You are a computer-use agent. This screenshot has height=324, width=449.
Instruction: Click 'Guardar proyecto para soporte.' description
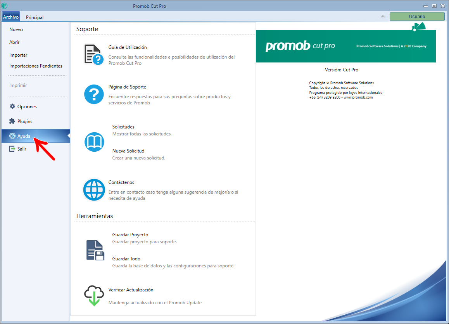144,242
